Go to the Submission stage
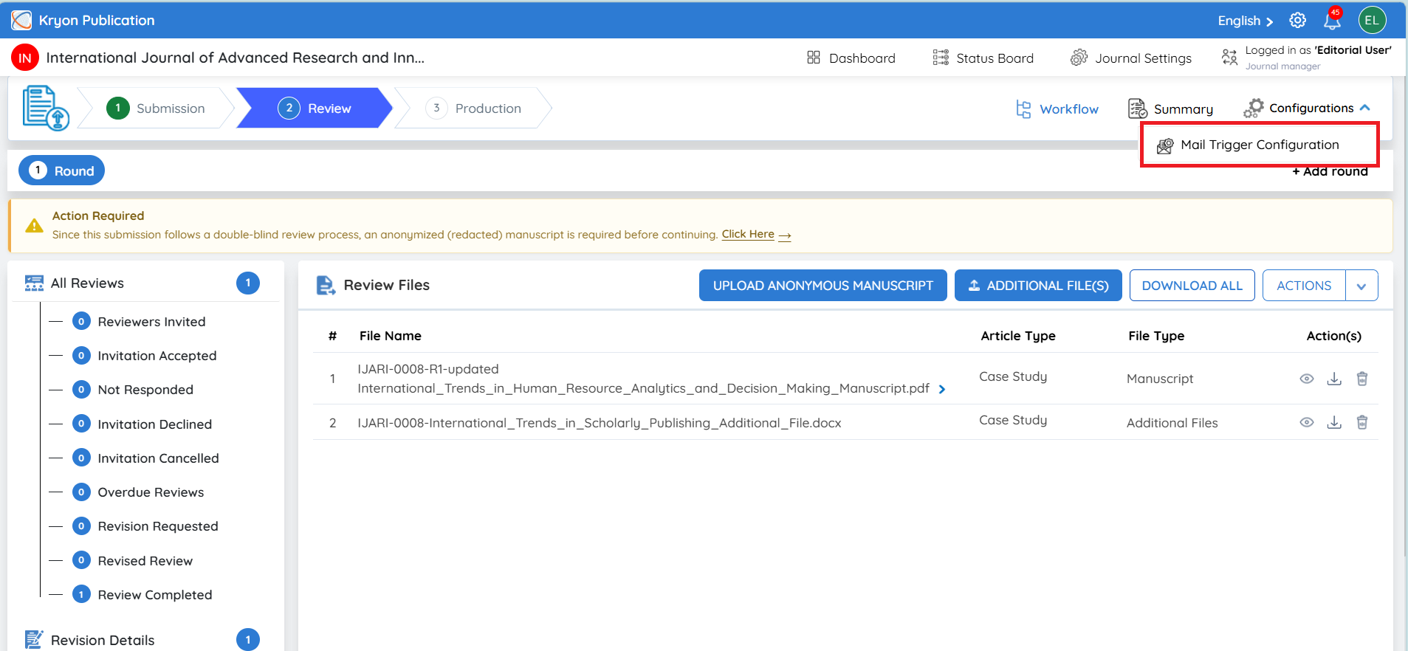Viewport: 1408px width, 651px height. tap(156, 108)
